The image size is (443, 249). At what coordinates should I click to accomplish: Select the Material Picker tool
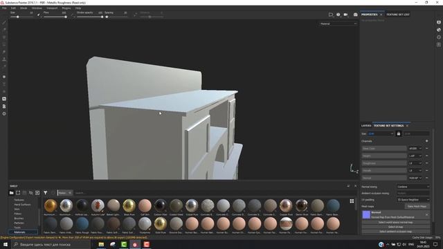(4, 66)
